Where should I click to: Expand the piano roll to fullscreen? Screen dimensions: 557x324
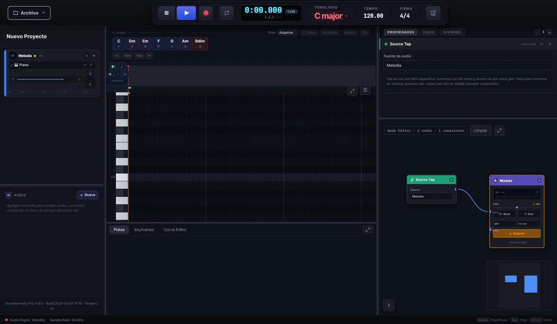pyautogui.click(x=352, y=91)
